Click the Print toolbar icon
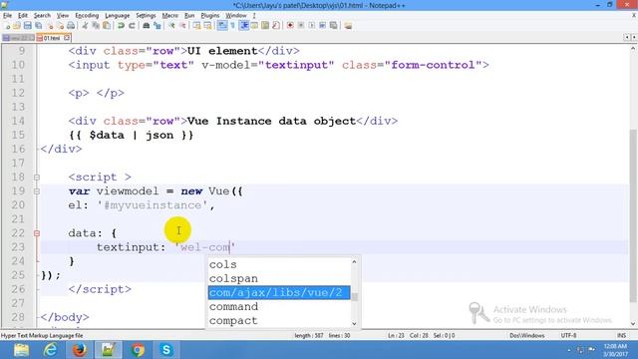This screenshot has width=638, height=359. click(71, 26)
